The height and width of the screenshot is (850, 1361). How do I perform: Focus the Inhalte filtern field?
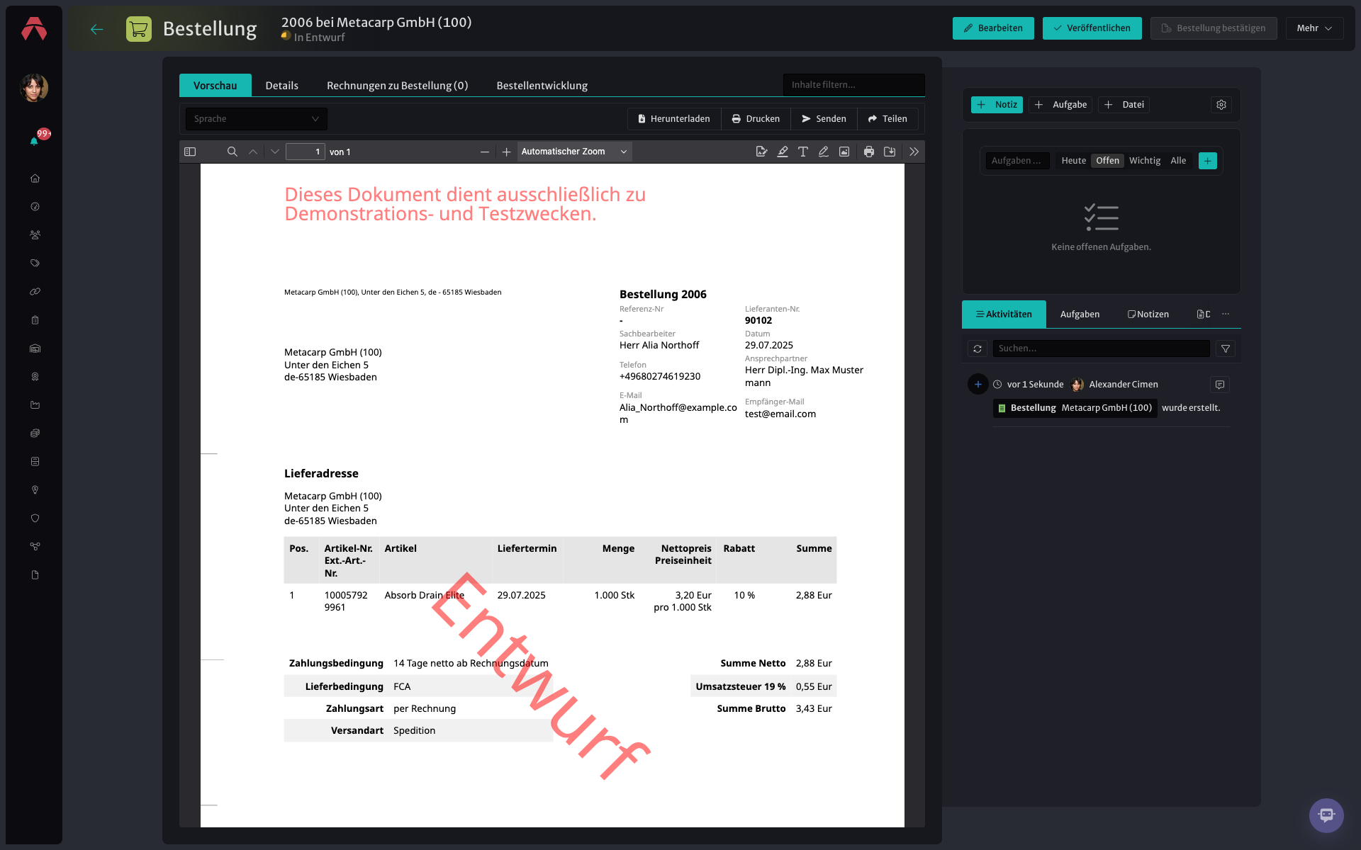click(x=853, y=85)
